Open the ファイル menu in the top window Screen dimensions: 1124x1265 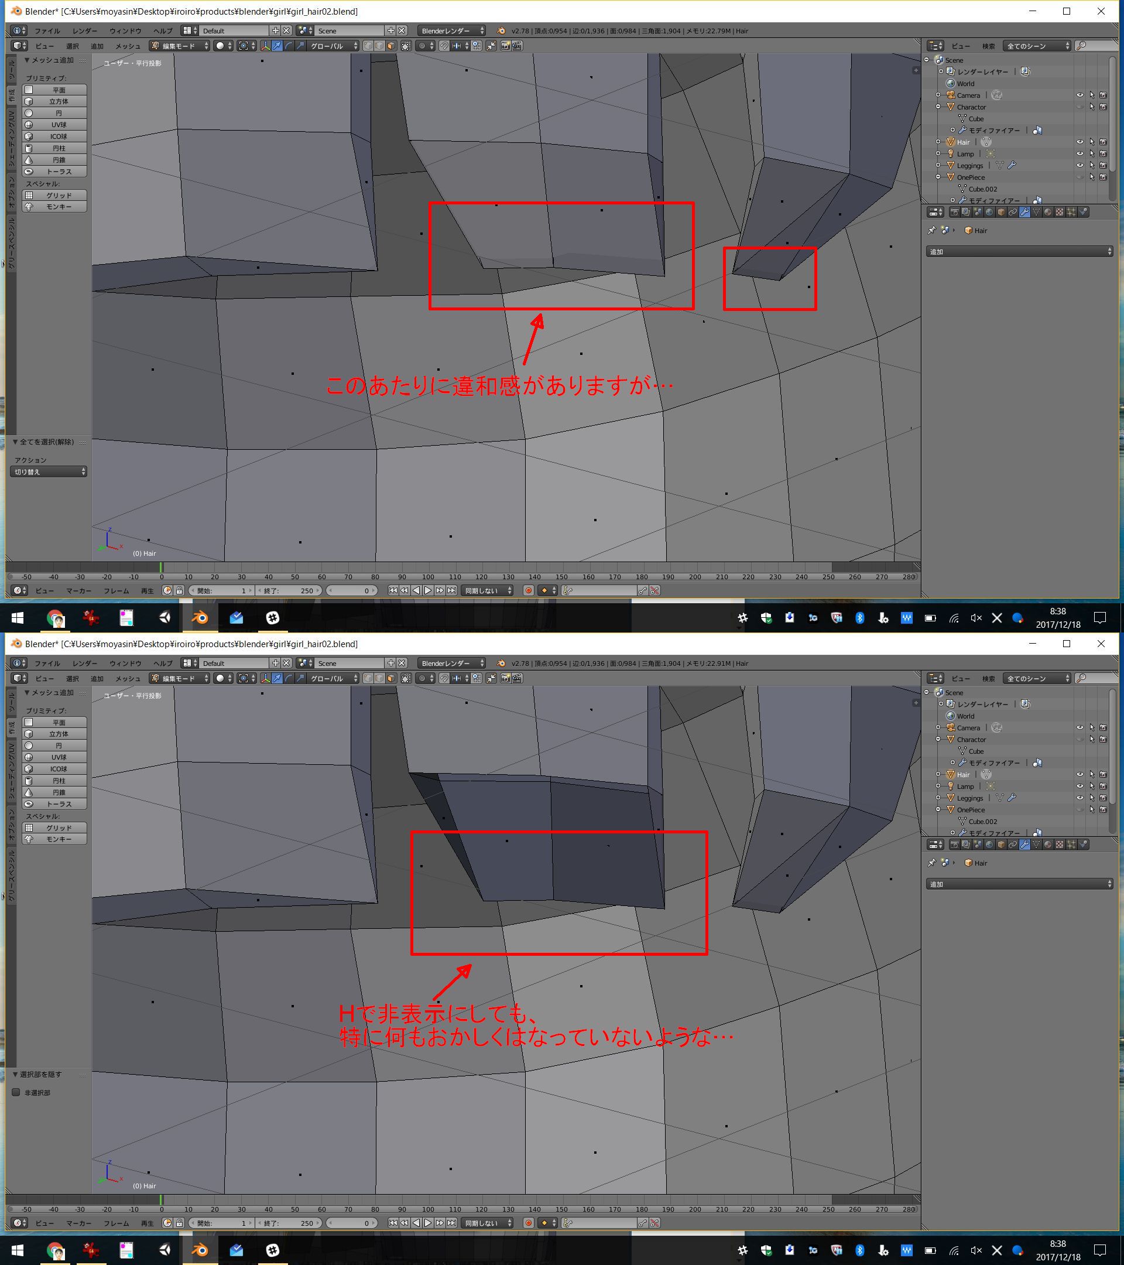point(47,31)
